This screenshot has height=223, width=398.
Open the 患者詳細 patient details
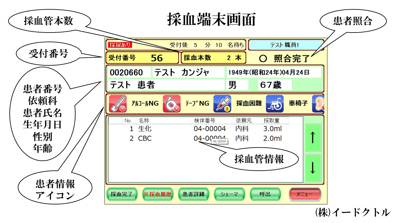[193, 194]
